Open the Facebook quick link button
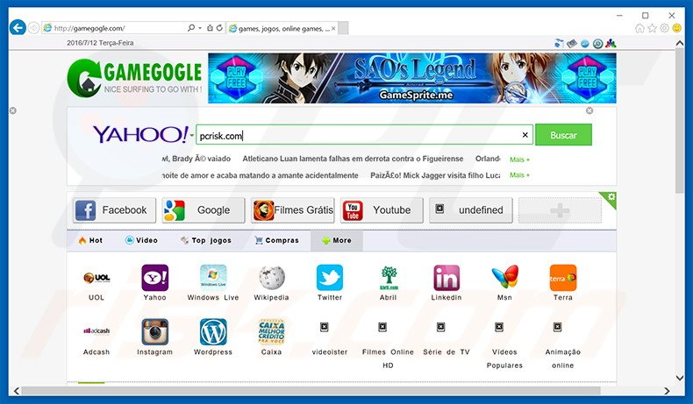 pyautogui.click(x=114, y=209)
